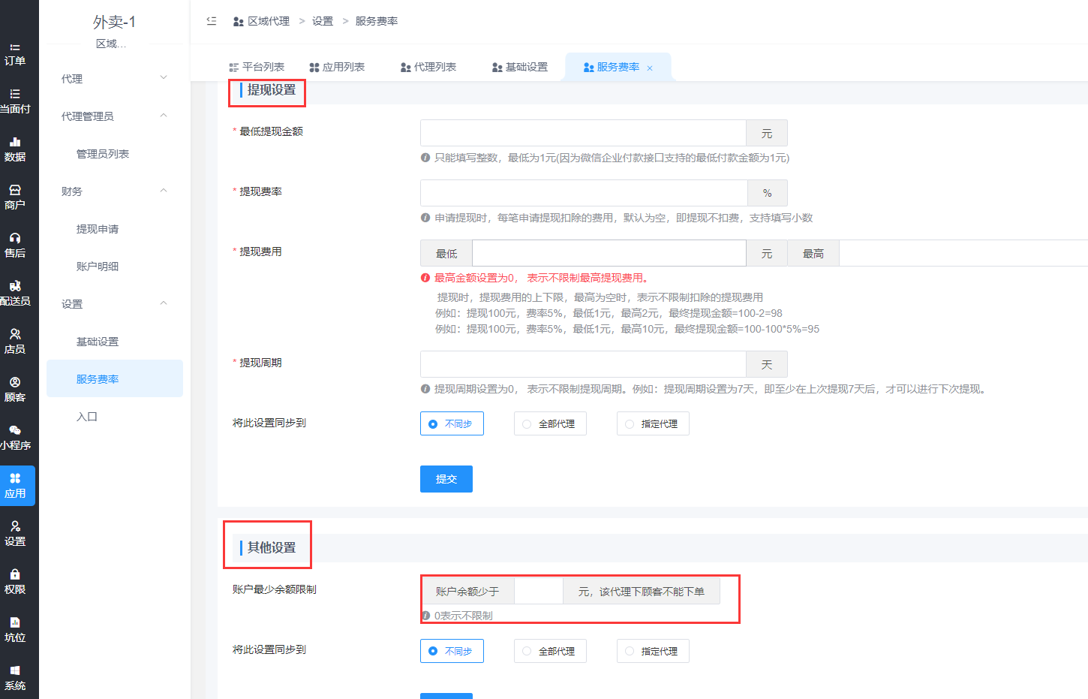
Task: Click red warning icon for 最高金额 hint
Action: 425,278
